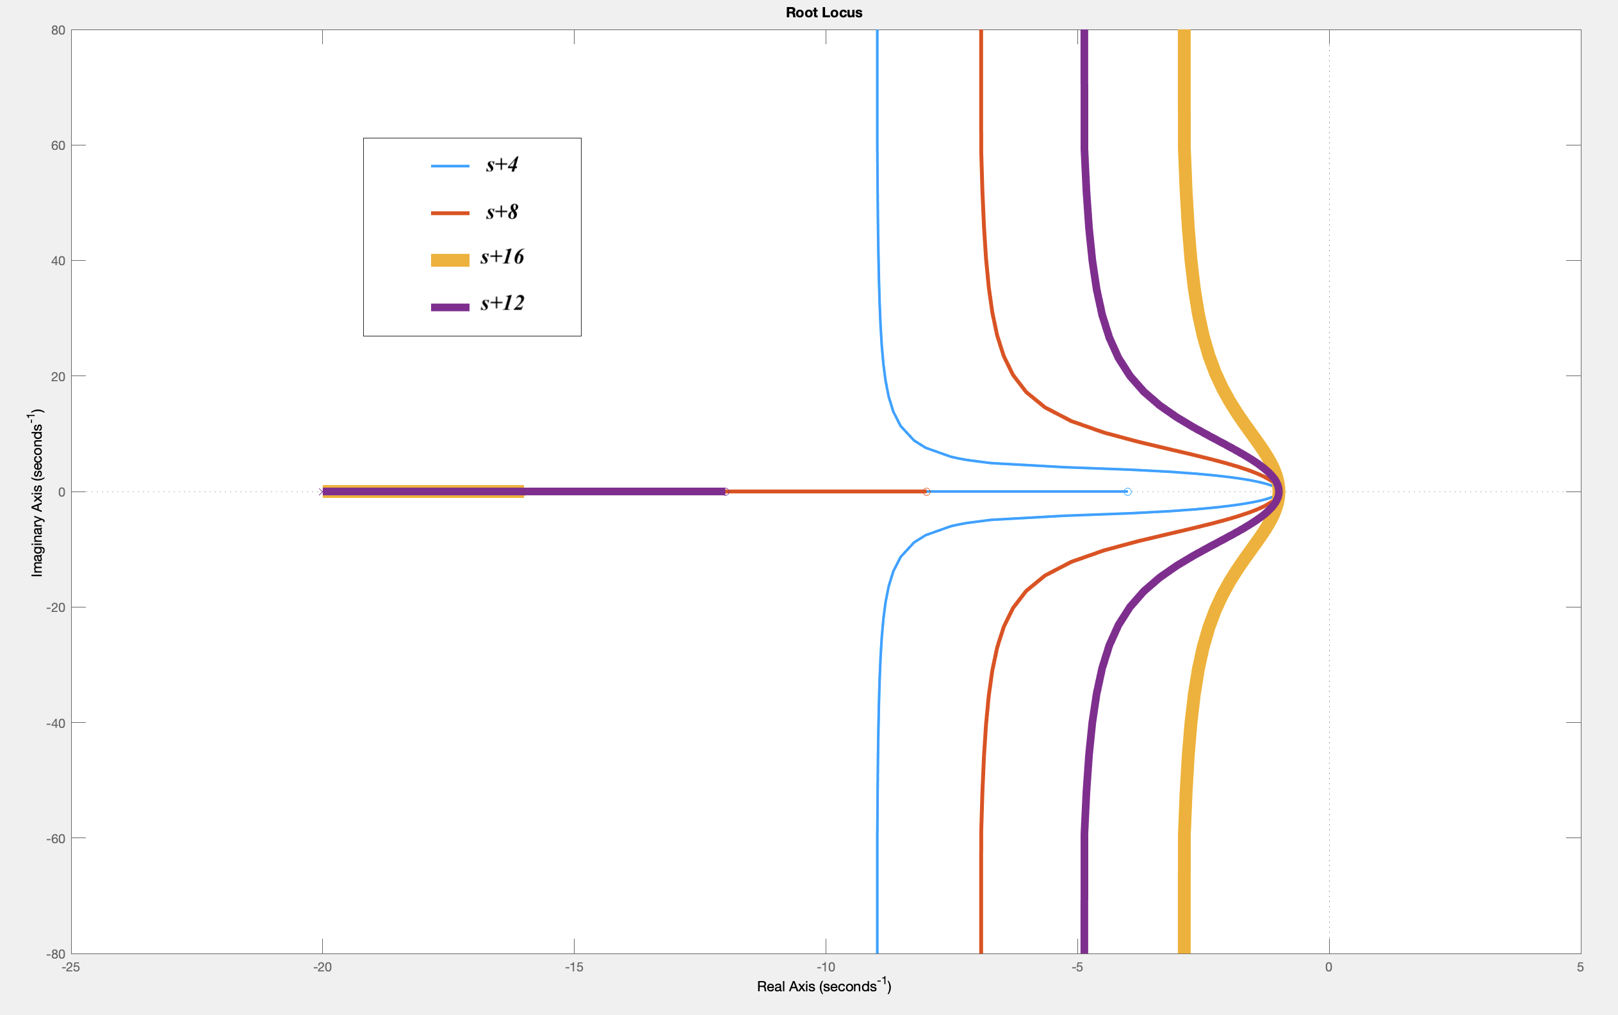The image size is (1618, 1015).
Task: Click the x-axis tick label -15
Action: 574,968
